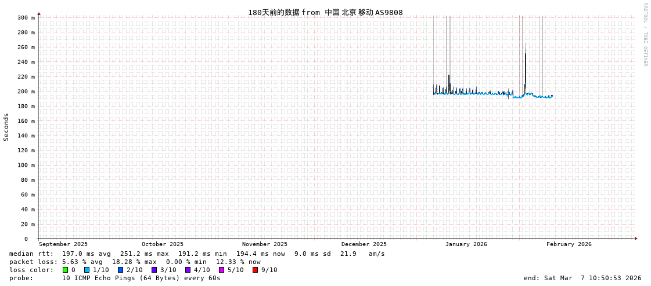Click the vertical Seconds axis title
Image resolution: width=651 pixels, height=286 pixels.
pos(6,127)
